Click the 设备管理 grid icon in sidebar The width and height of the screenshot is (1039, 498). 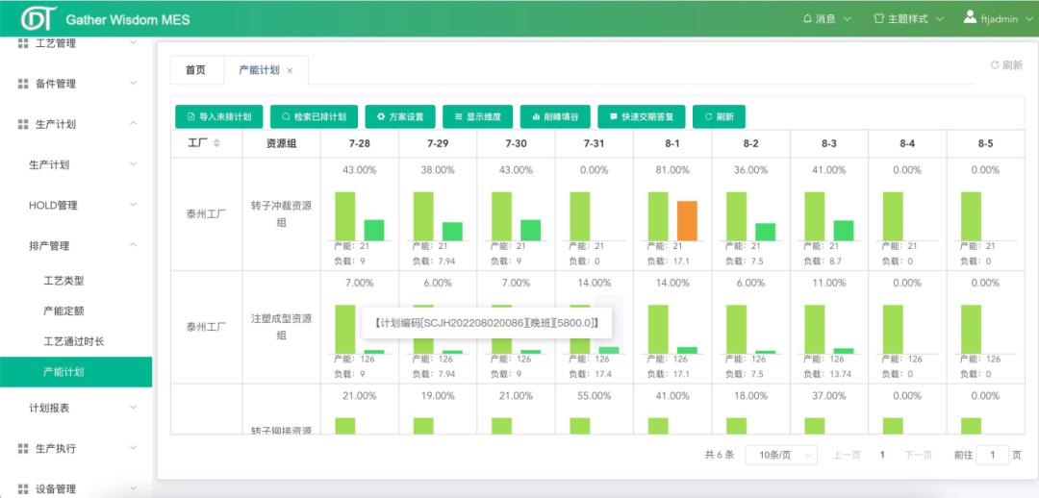pyautogui.click(x=23, y=488)
